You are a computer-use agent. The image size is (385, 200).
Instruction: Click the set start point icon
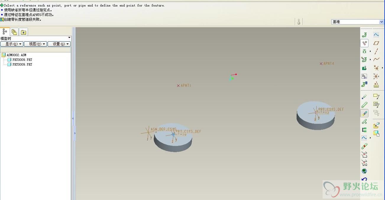coord(364,97)
